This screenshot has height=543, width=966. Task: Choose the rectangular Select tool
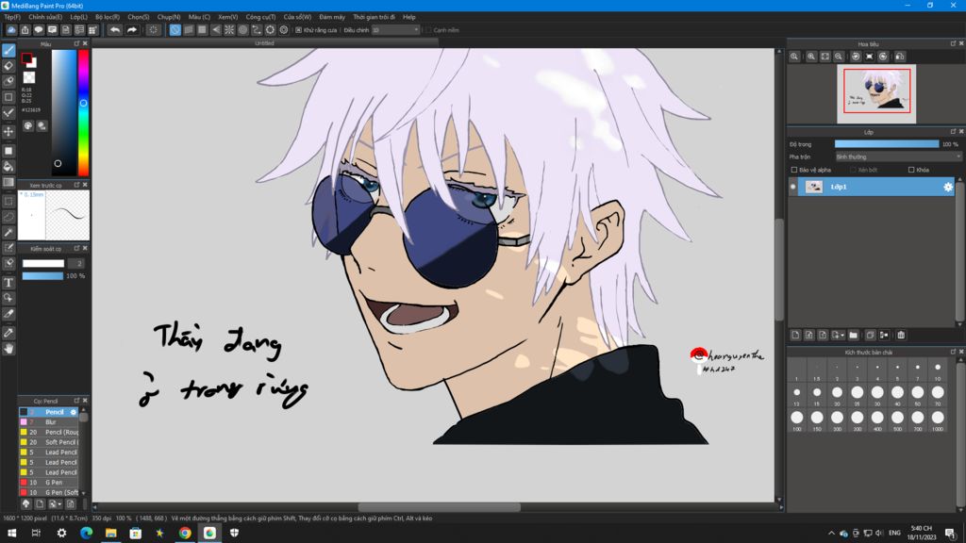click(8, 202)
